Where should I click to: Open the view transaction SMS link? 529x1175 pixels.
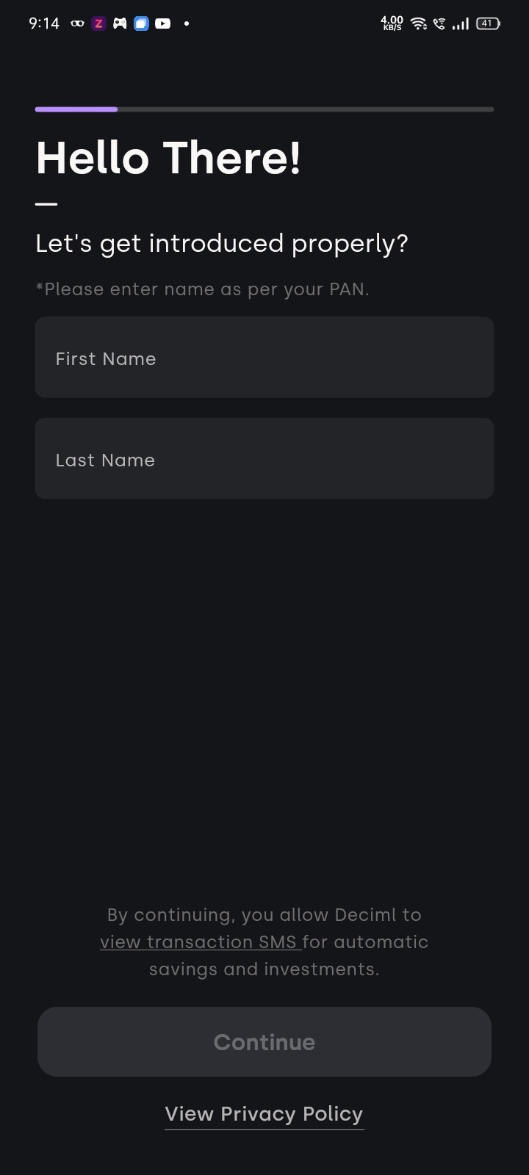tap(199, 941)
